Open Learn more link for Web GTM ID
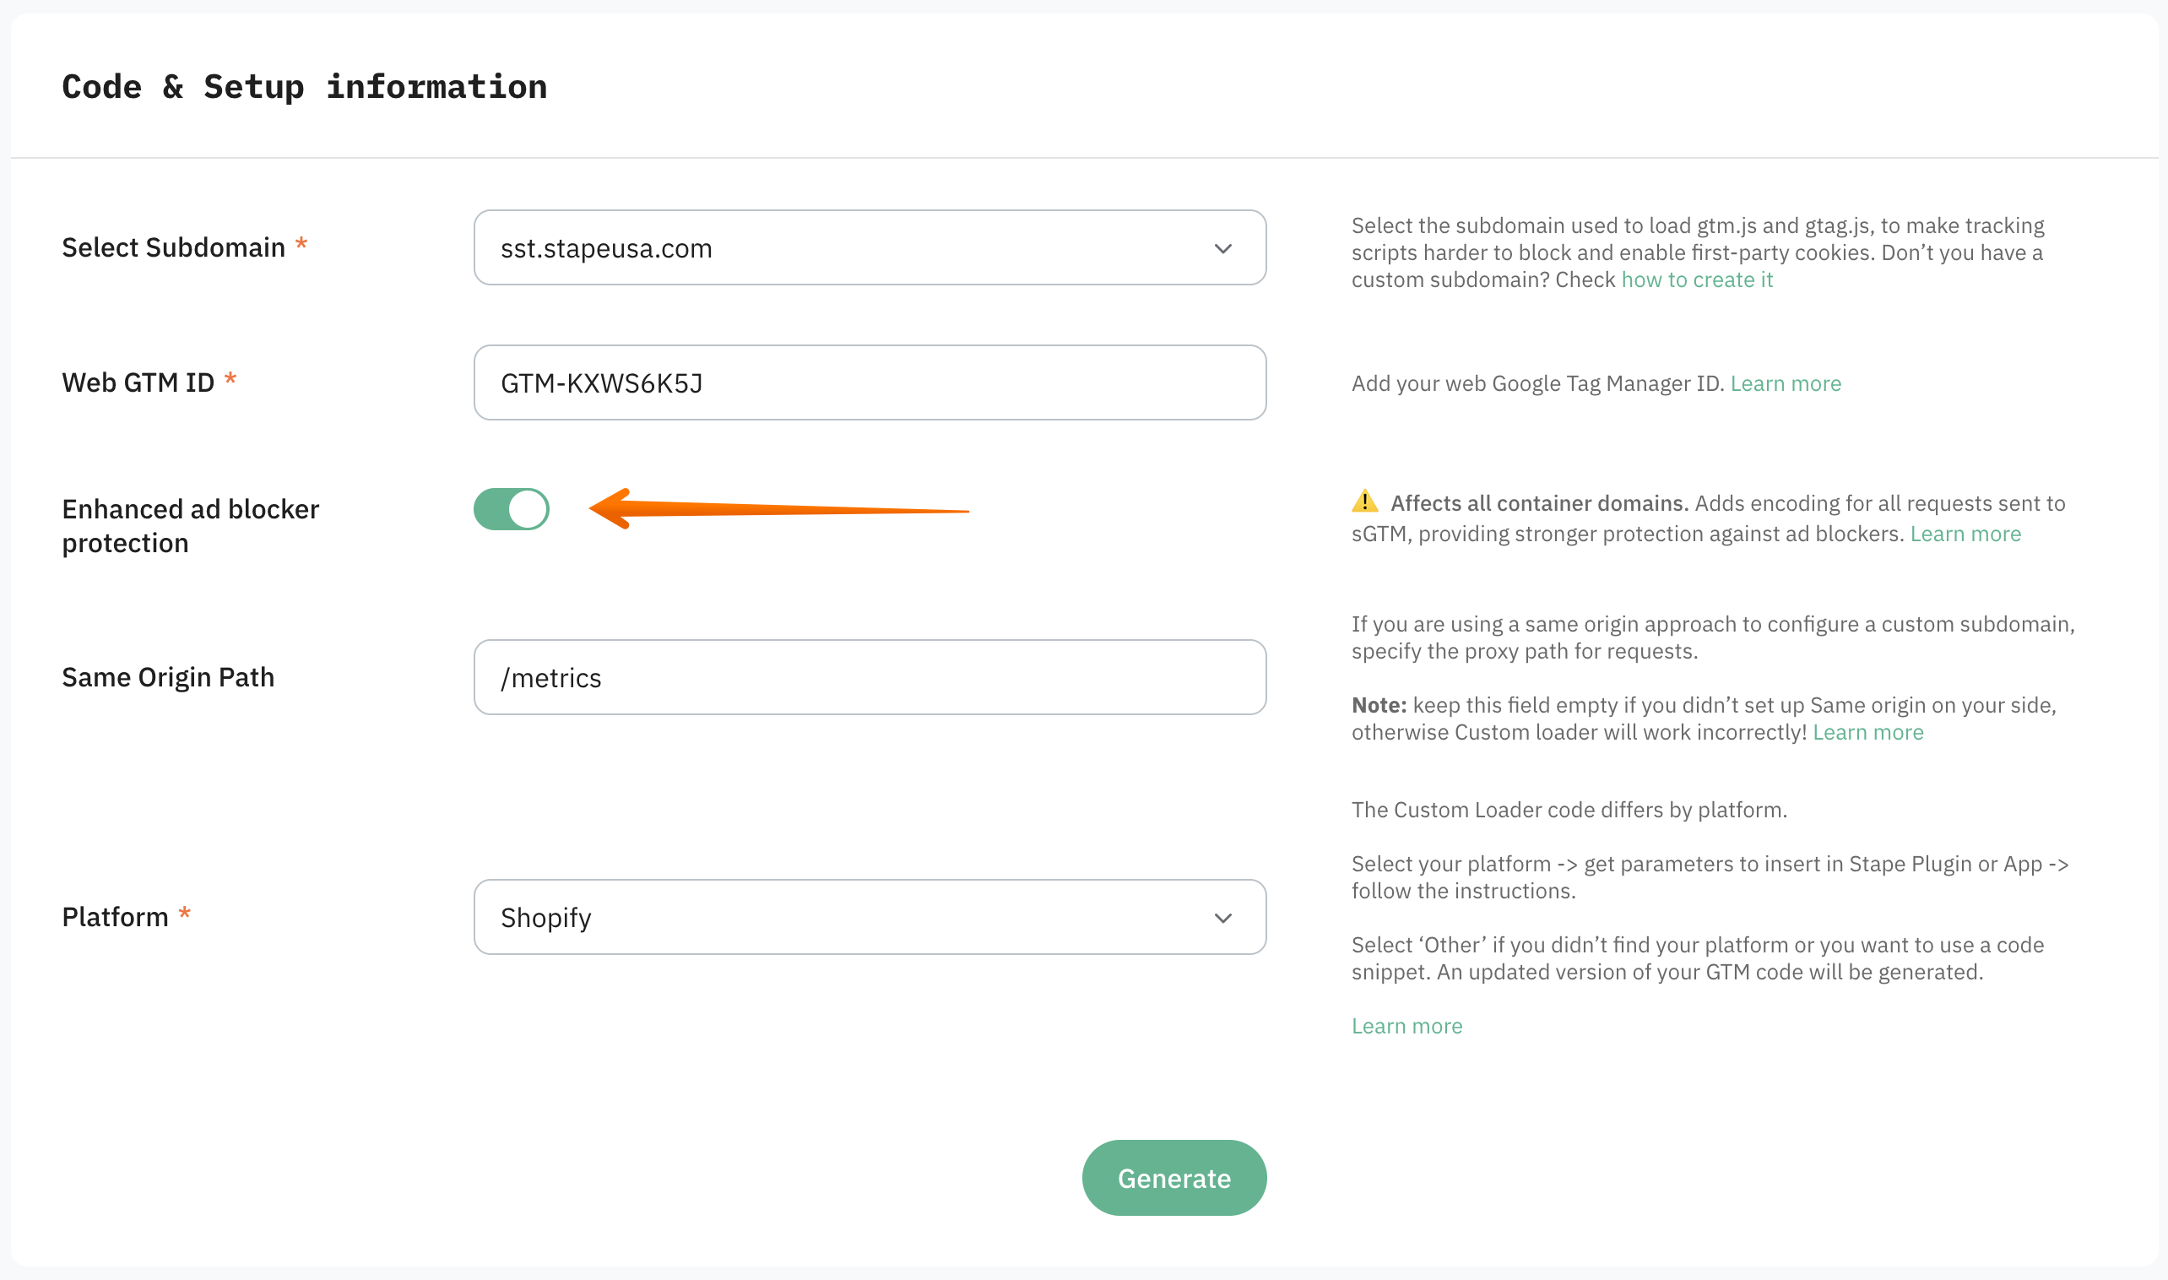 (x=1785, y=383)
